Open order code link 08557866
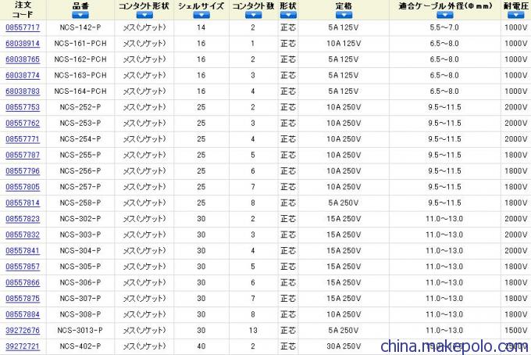Image resolution: width=531 pixels, height=355 pixels. (x=23, y=282)
